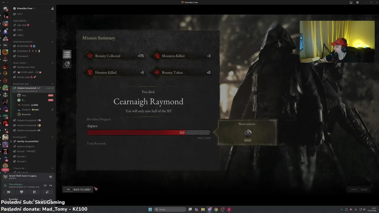Add a channel to SUBSCRIBERS category
The image size is (379, 213).
(52, 21)
